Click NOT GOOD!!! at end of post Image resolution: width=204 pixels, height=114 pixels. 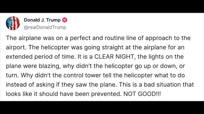142,94
